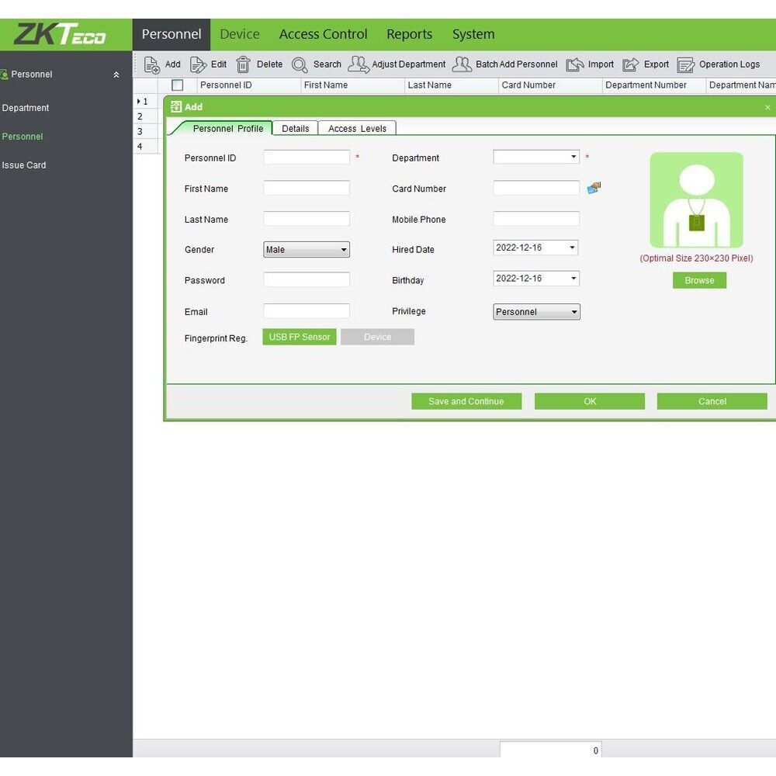
Task: Click the Edit toolbar icon
Action: click(198, 65)
